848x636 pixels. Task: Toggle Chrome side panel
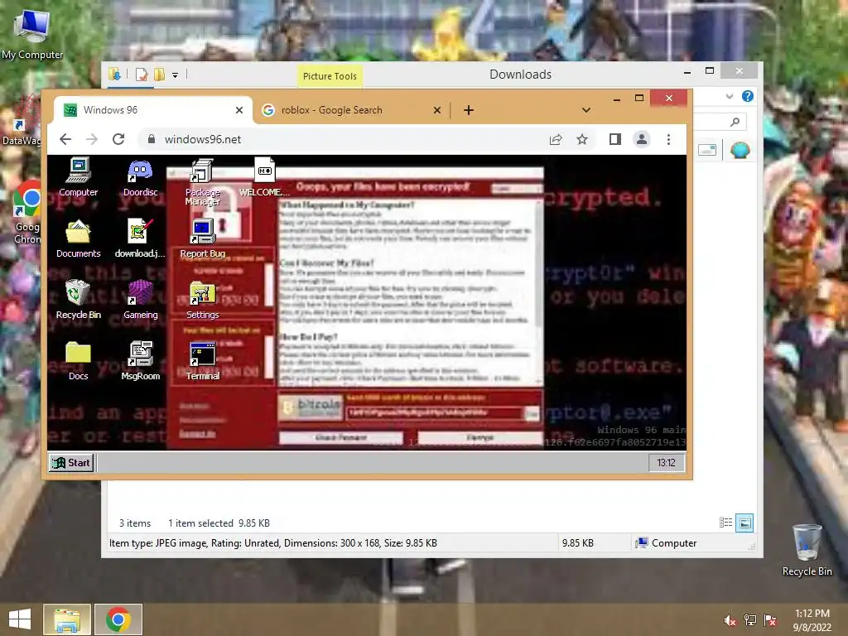coord(615,139)
